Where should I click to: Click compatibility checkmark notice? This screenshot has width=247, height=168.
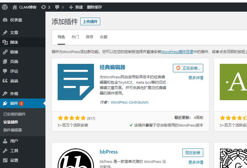(166, 125)
